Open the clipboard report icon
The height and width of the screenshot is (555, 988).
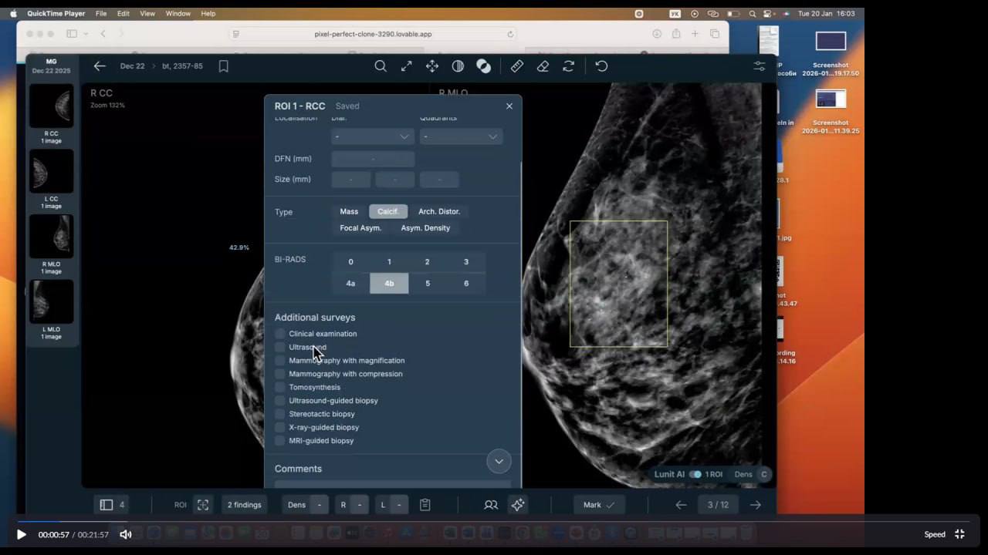click(x=425, y=505)
